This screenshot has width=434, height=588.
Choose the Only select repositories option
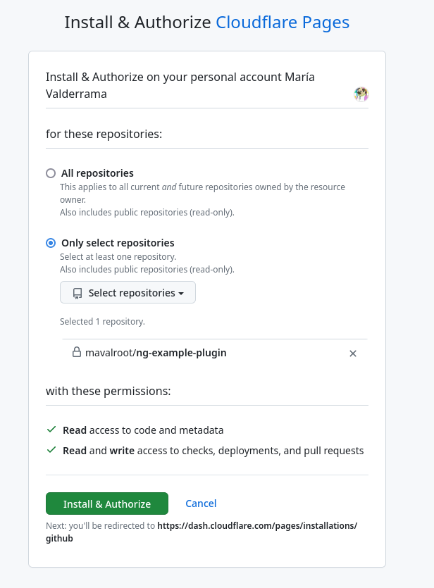coord(50,242)
